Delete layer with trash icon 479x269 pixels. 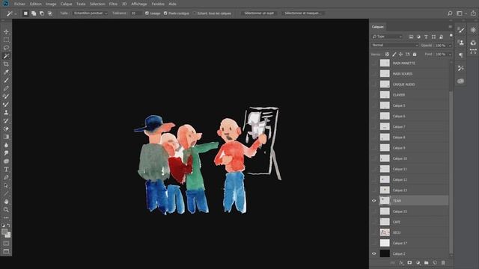click(443, 262)
